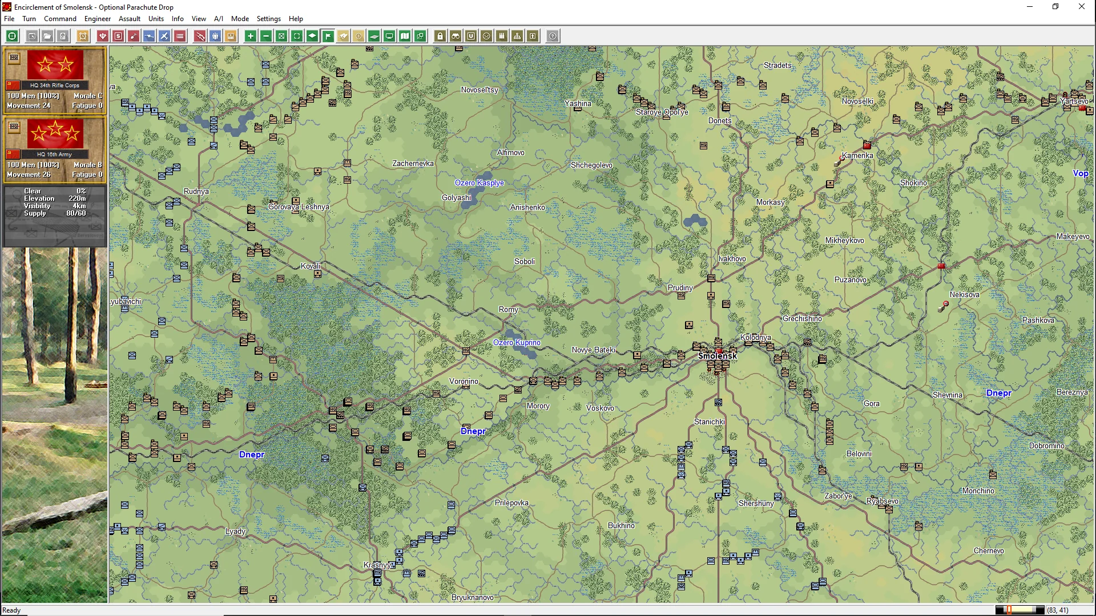The height and width of the screenshot is (616, 1096).
Task: Click the zoom in plus toolbar icon
Action: (251, 36)
